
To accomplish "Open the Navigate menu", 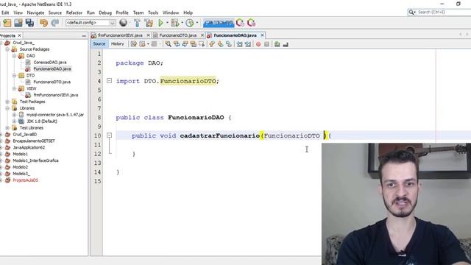I will coord(35,13).
